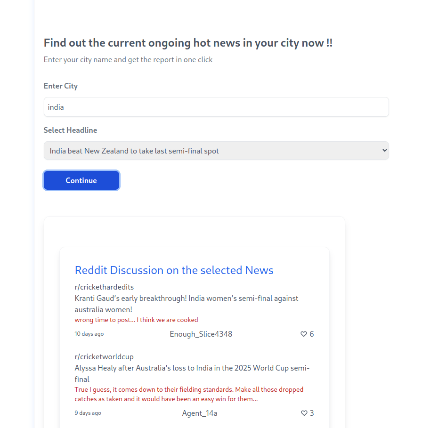
Task: Open the Alyssa Healy semi-final post
Action: click(192, 373)
